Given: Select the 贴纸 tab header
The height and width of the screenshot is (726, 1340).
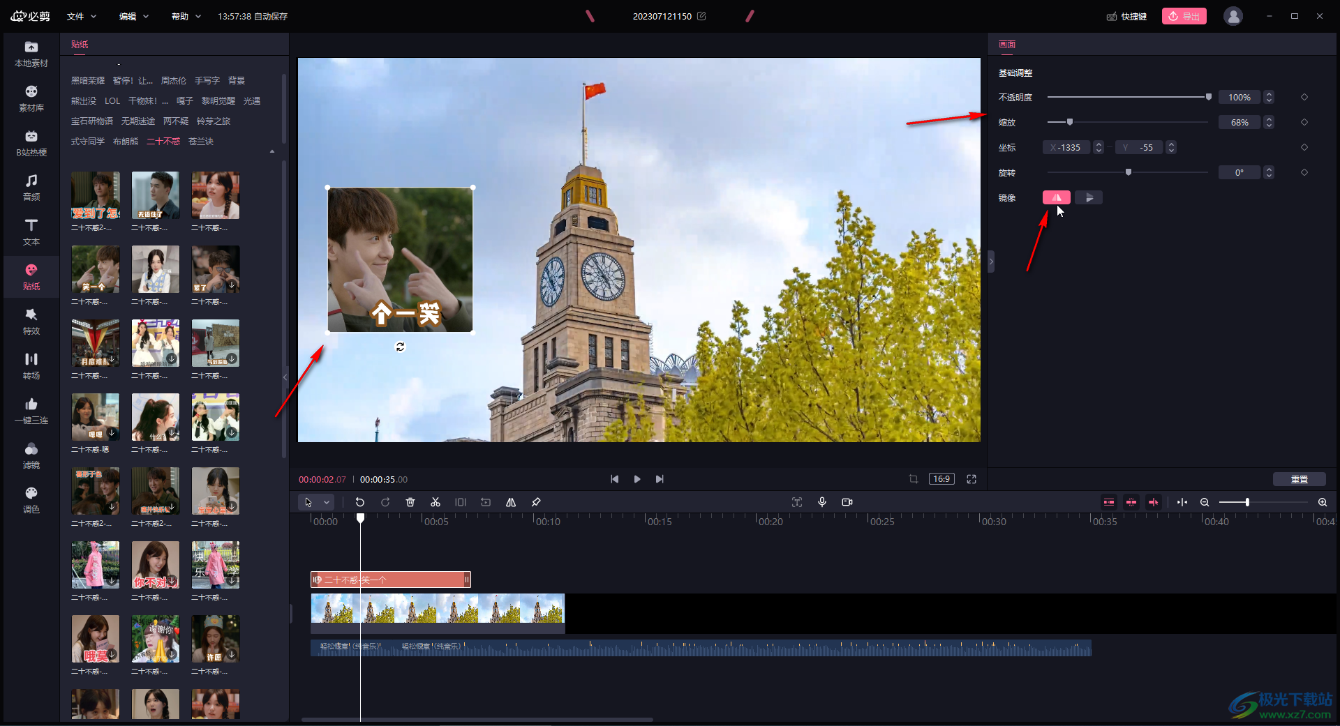Looking at the screenshot, I should [80, 44].
